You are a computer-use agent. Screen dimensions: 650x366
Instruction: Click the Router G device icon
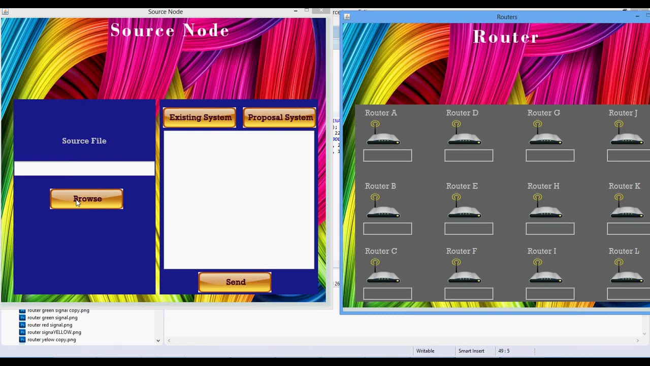pyautogui.click(x=545, y=133)
